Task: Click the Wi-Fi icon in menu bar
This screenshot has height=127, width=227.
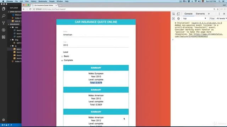Action: pos(196,1)
